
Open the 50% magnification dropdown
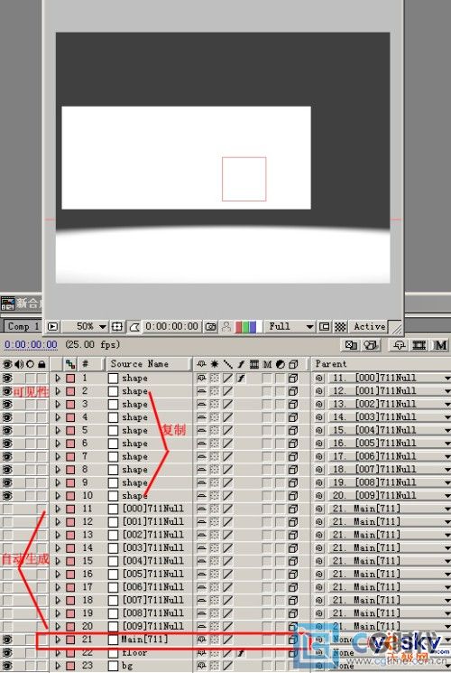point(86,327)
